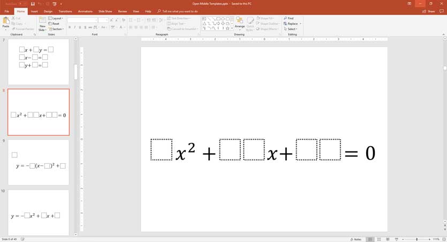Viewport: 447px width, 242px height.
Task: Open the File menu
Action: (7, 11)
